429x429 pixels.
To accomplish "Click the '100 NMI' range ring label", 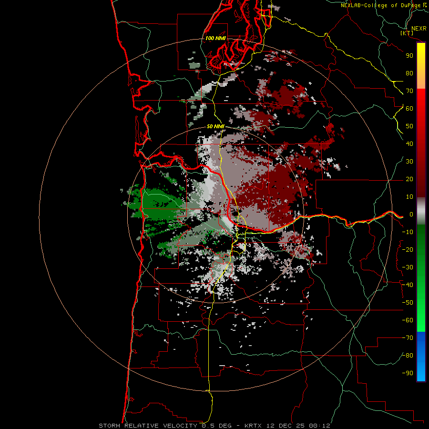I will tap(215, 38).
